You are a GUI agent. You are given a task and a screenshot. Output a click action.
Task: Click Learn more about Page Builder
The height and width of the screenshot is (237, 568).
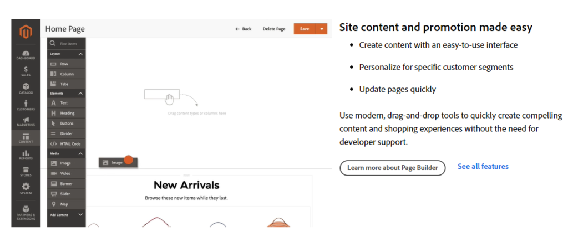click(x=392, y=168)
